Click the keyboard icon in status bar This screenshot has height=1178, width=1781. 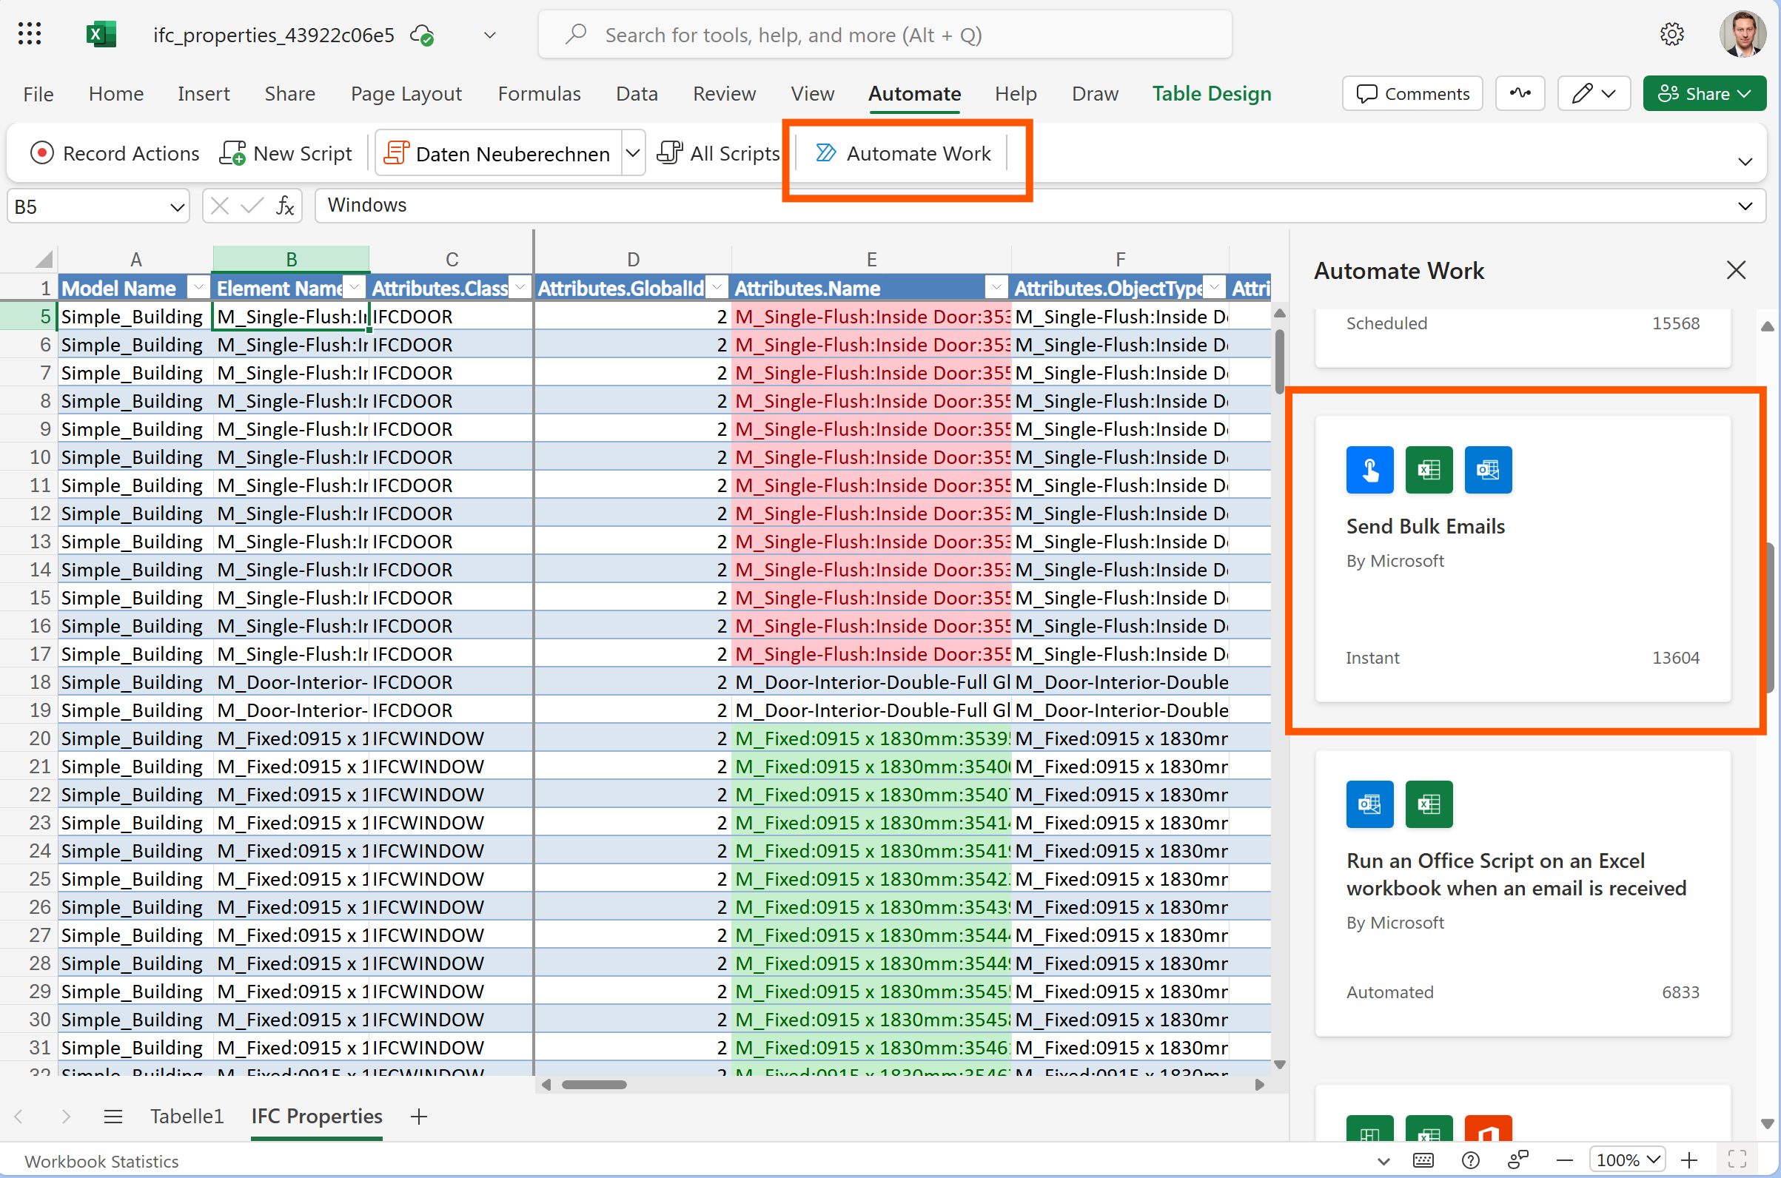1423,1160
